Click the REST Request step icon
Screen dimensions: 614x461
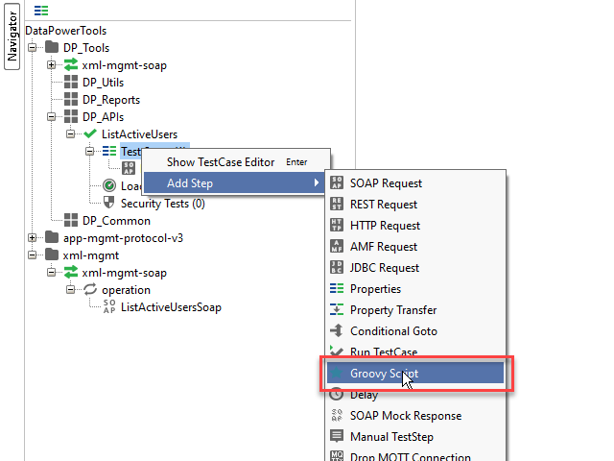tap(337, 205)
